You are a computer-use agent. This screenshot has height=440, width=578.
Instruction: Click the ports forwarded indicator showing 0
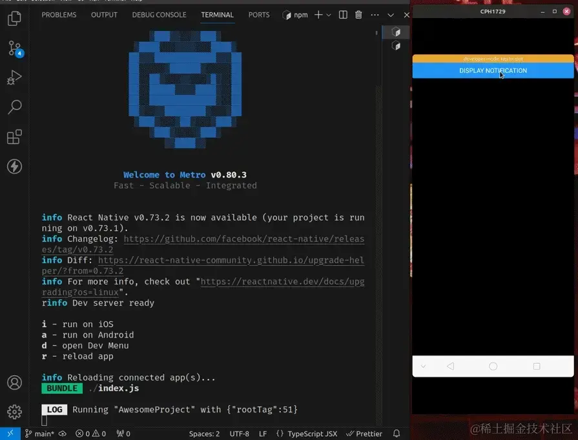[x=123, y=434]
